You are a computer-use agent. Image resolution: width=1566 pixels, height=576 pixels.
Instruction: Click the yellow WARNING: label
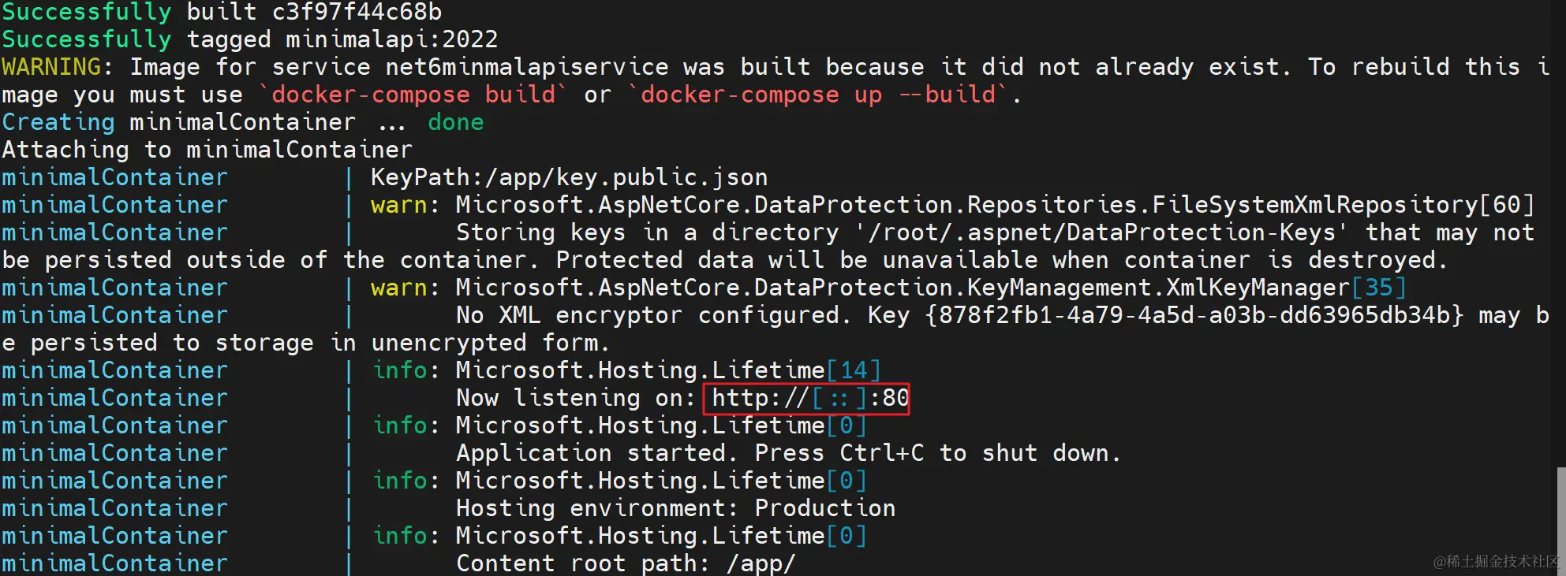click(52, 67)
